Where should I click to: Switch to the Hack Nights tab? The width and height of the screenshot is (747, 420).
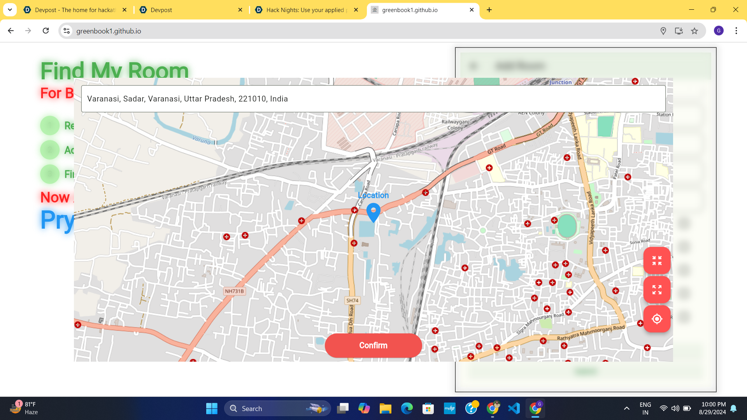point(305,10)
